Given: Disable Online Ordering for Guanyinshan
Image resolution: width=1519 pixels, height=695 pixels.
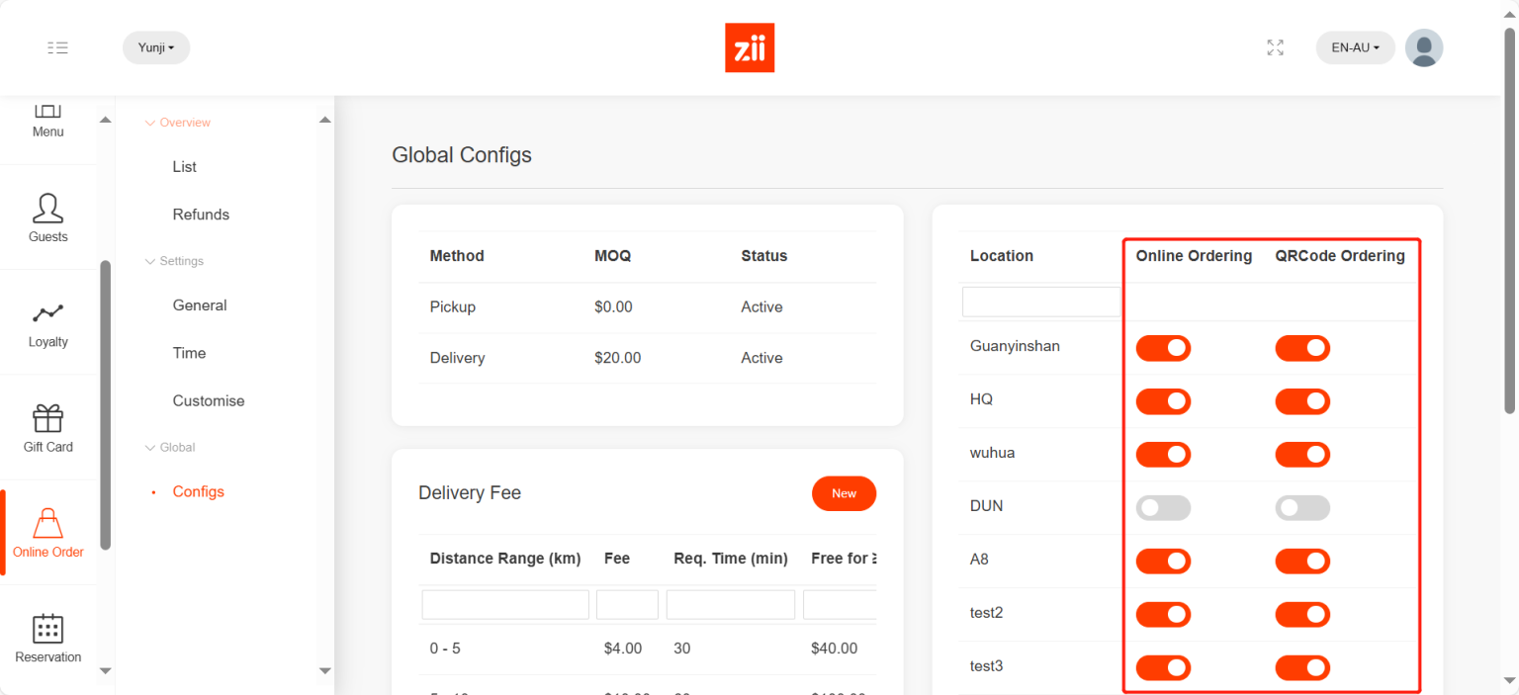Looking at the screenshot, I should [1163, 348].
